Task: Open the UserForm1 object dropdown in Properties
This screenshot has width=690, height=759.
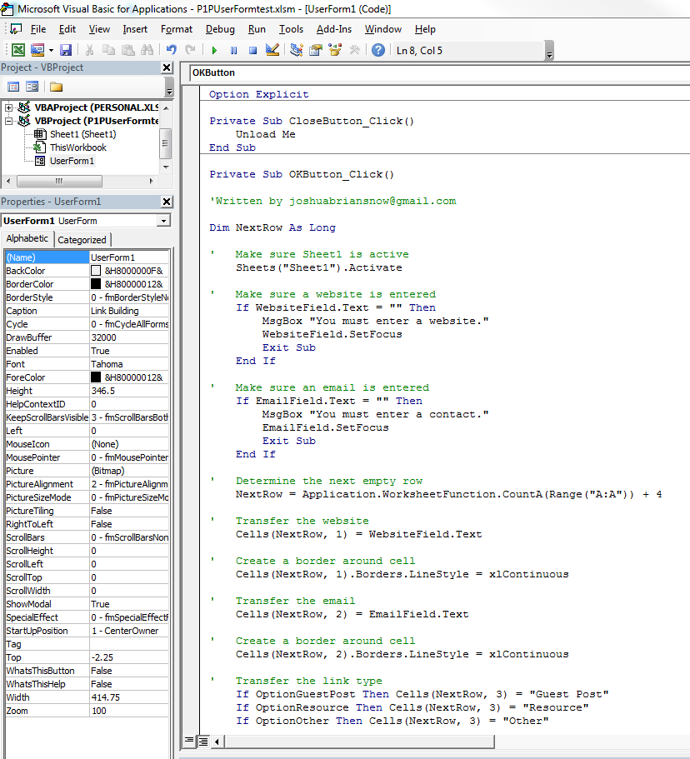Action: click(162, 221)
